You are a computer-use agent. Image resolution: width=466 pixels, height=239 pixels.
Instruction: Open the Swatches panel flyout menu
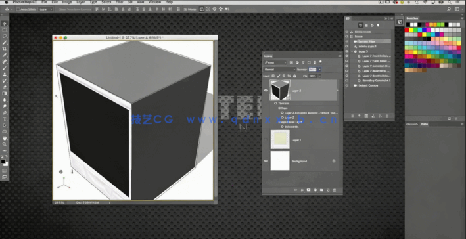(x=462, y=18)
